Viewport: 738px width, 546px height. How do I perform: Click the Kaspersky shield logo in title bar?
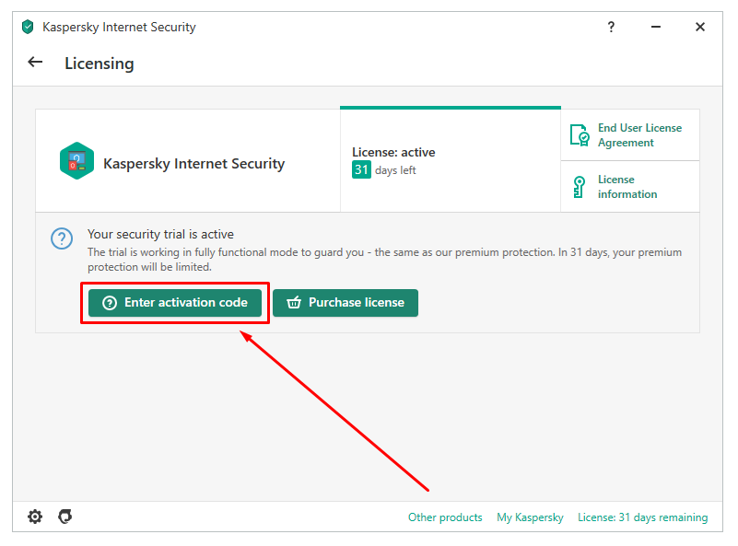28,27
